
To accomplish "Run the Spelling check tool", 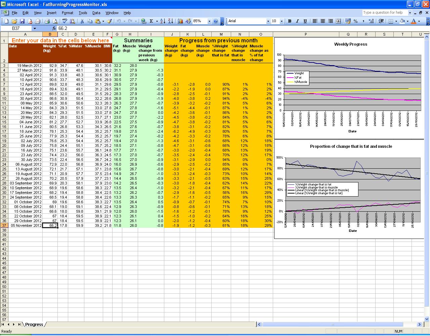I will point(64,21).
